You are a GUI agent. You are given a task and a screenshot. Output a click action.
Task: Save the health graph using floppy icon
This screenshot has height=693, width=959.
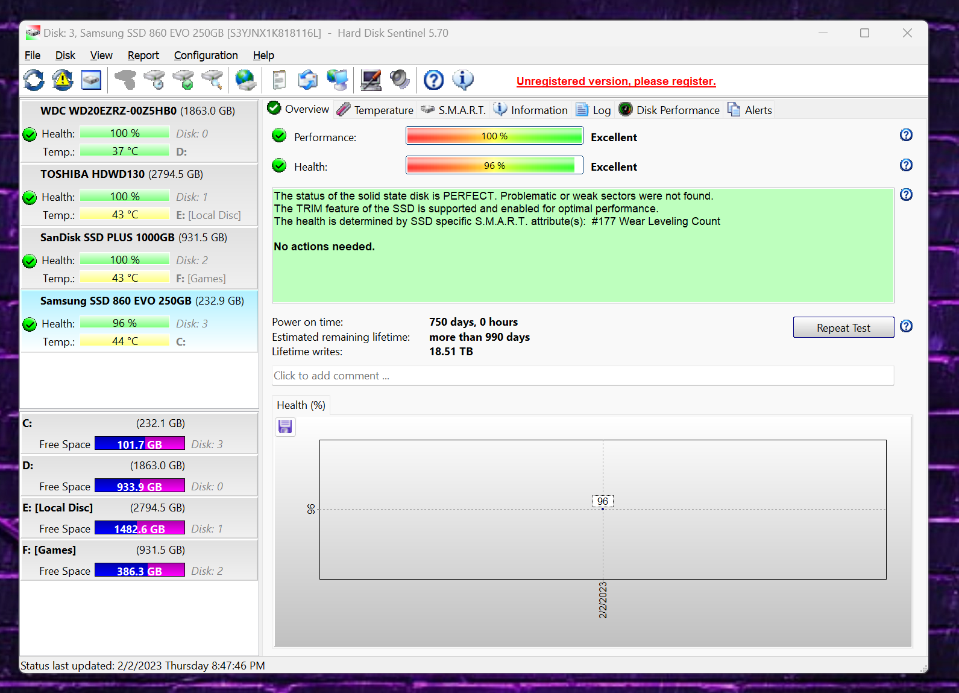(285, 427)
